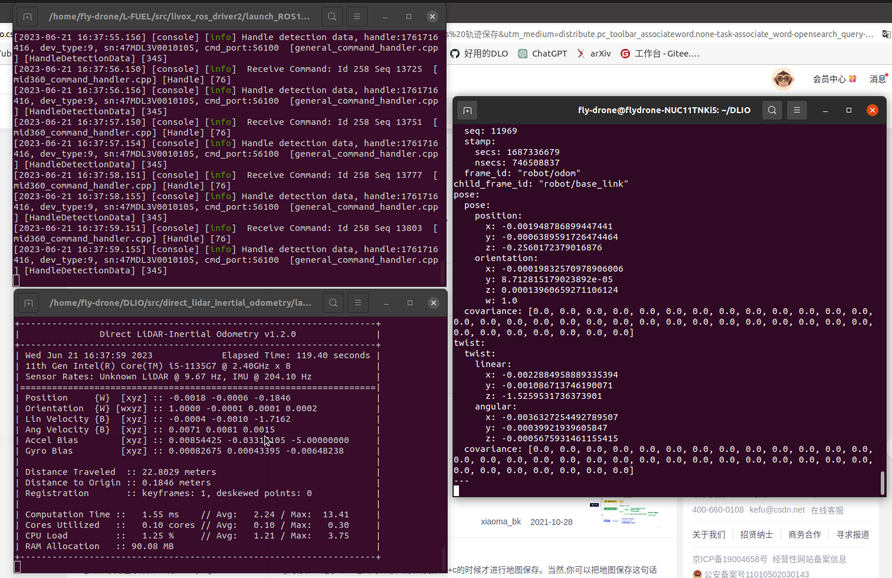The image size is (892, 578).
Task: Click the Gitee icon on the 工作台 bookmark
Action: pos(625,53)
